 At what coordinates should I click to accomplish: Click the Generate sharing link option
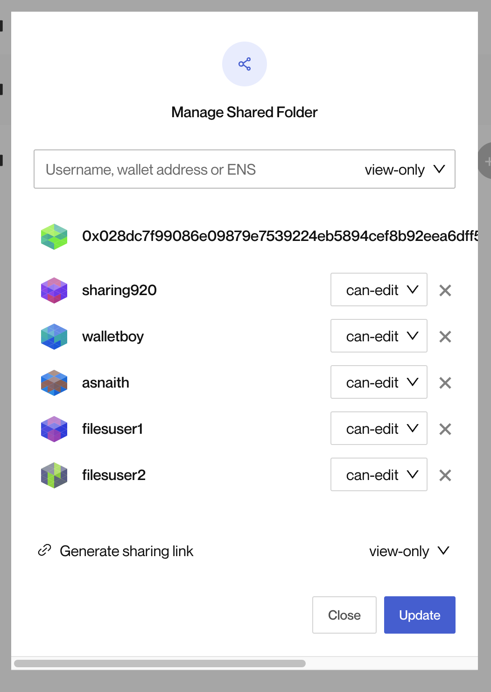(x=126, y=551)
